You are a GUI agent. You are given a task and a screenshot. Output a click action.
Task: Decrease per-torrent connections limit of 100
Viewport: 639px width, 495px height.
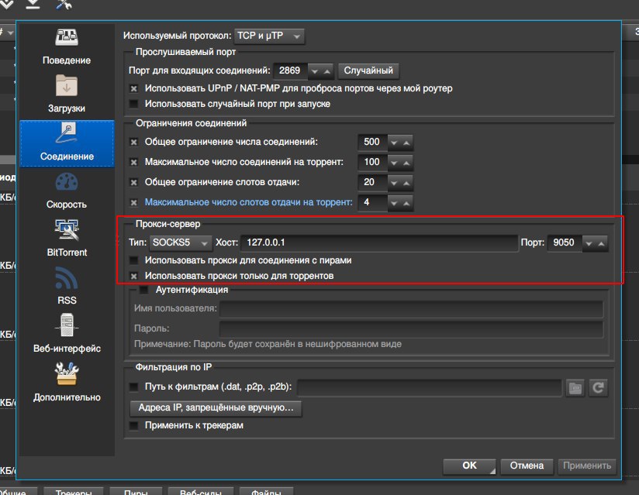[394, 163]
